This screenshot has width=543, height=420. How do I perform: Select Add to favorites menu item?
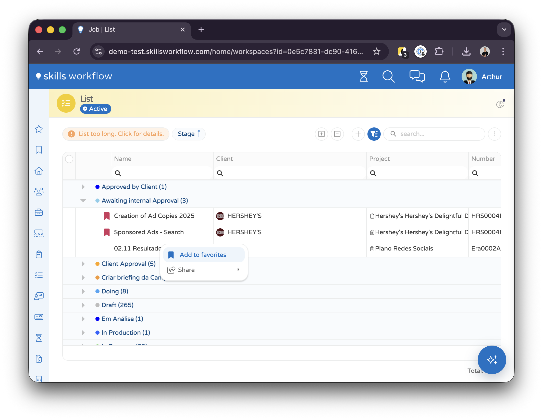[203, 255]
